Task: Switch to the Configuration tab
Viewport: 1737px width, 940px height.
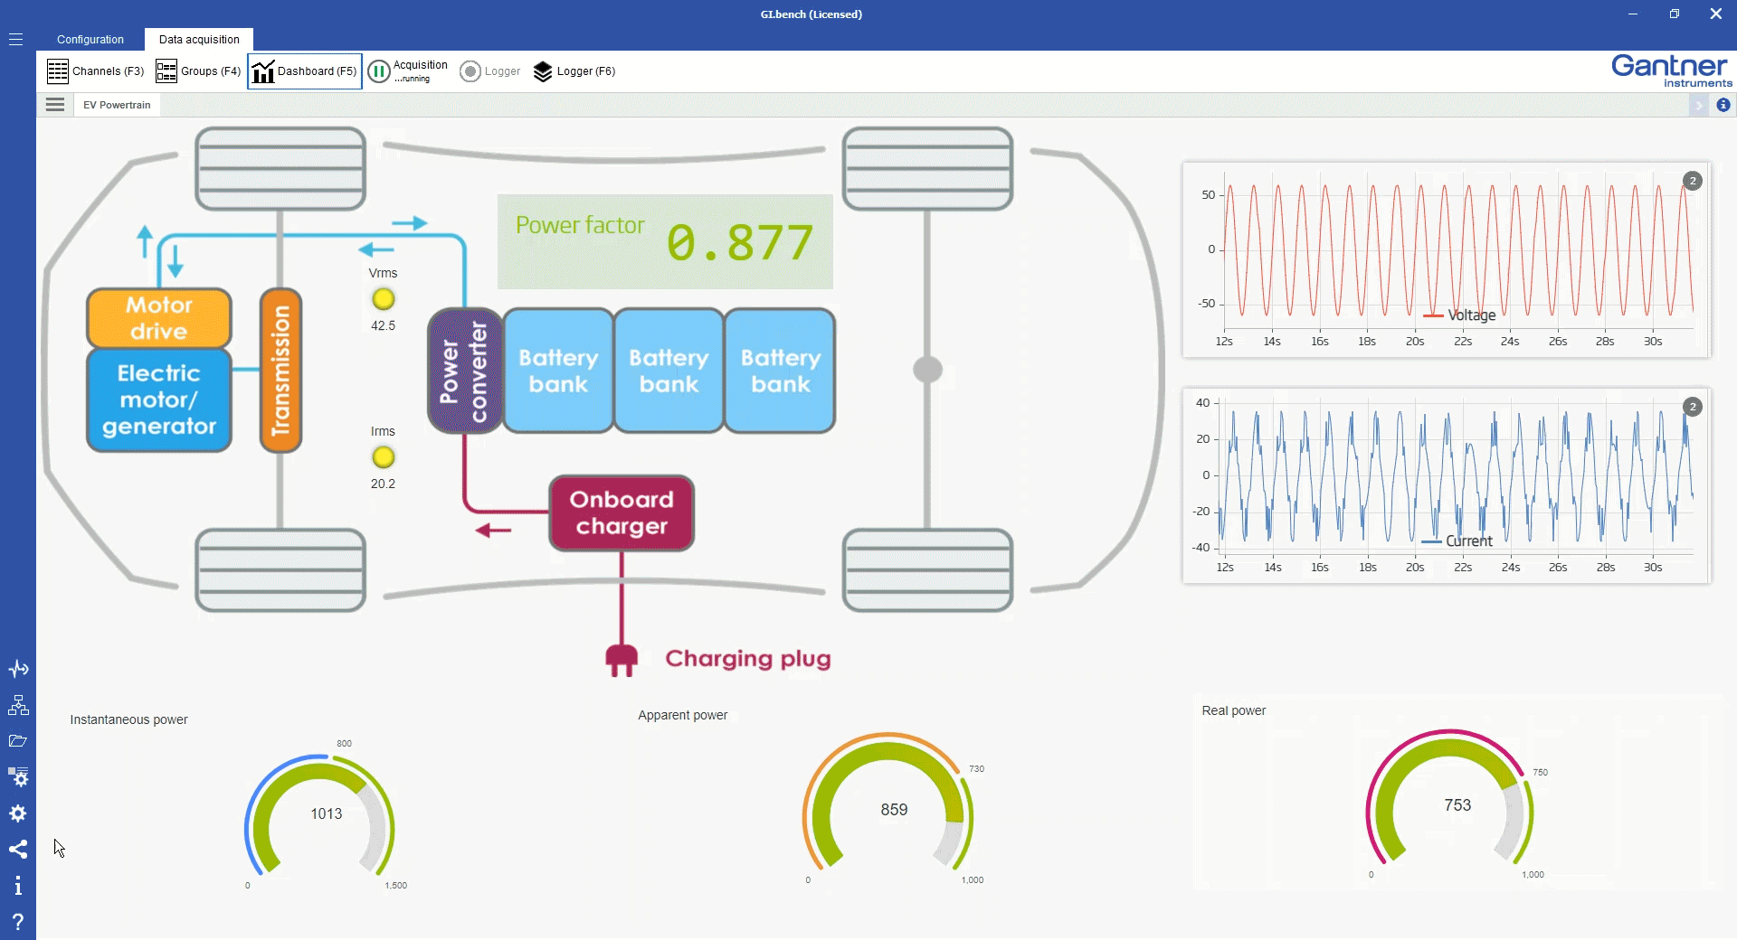Action: [90, 40]
